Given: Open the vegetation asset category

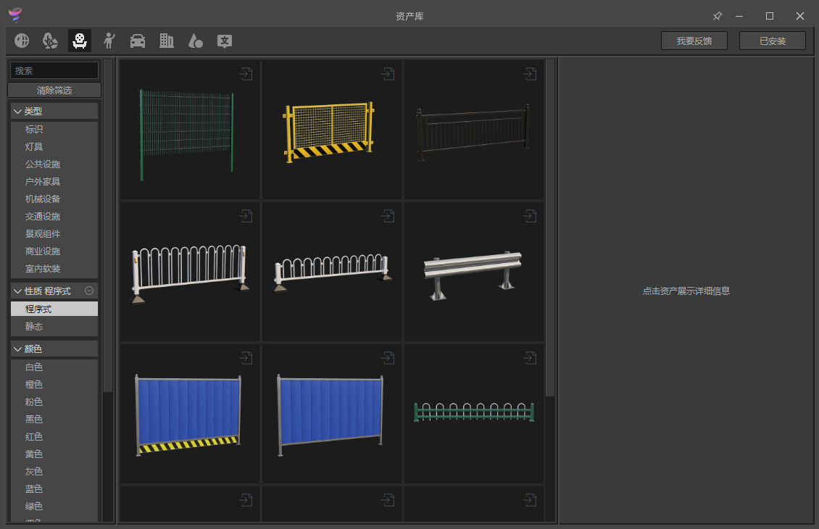Looking at the screenshot, I should pyautogui.click(x=50, y=41).
